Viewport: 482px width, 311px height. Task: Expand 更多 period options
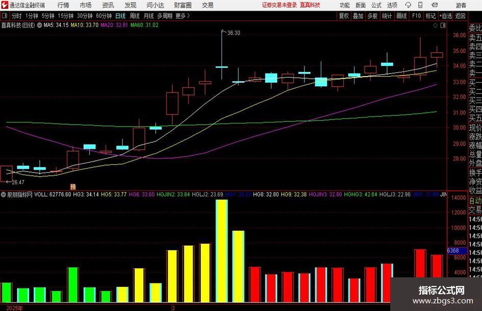[x=183, y=16]
